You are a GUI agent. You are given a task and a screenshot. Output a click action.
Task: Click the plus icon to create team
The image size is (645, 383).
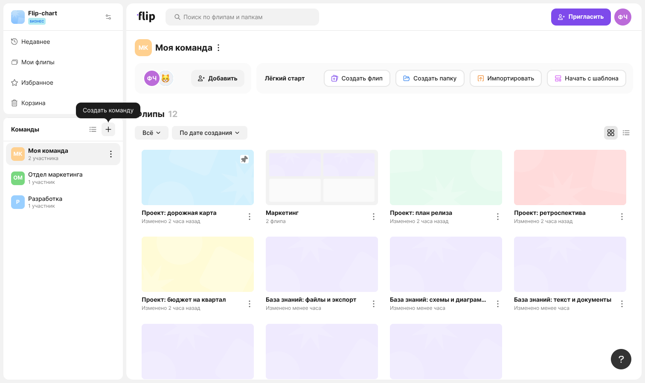(x=108, y=129)
